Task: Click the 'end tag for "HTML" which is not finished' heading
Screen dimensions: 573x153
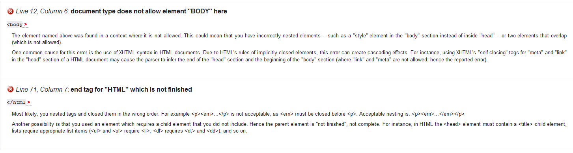Action: coord(131,90)
